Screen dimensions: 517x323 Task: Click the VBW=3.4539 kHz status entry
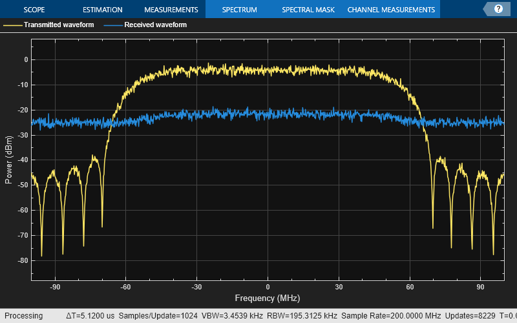pos(232,316)
